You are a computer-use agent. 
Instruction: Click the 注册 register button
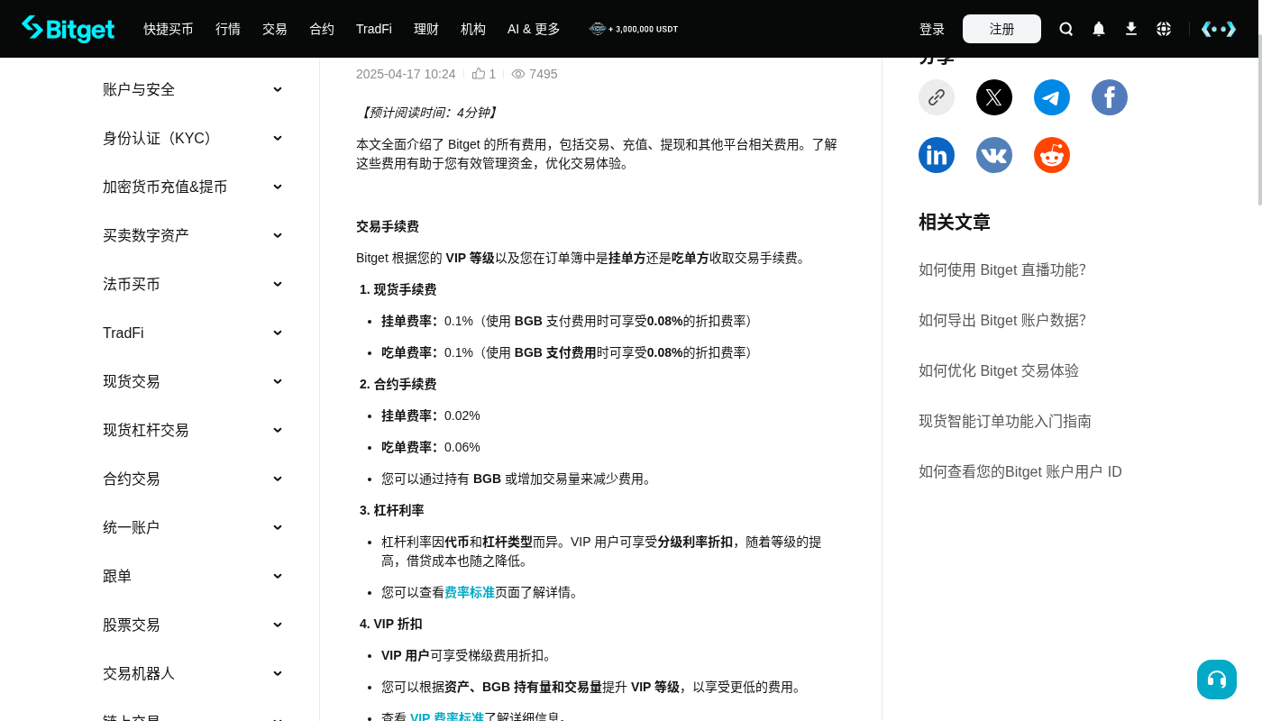pos(1001,29)
